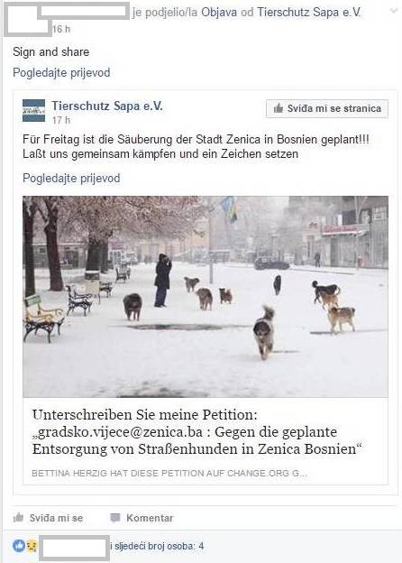The width and height of the screenshot is (402, 563).
Task: Show translation under 'Sign and share'
Action: click(61, 72)
